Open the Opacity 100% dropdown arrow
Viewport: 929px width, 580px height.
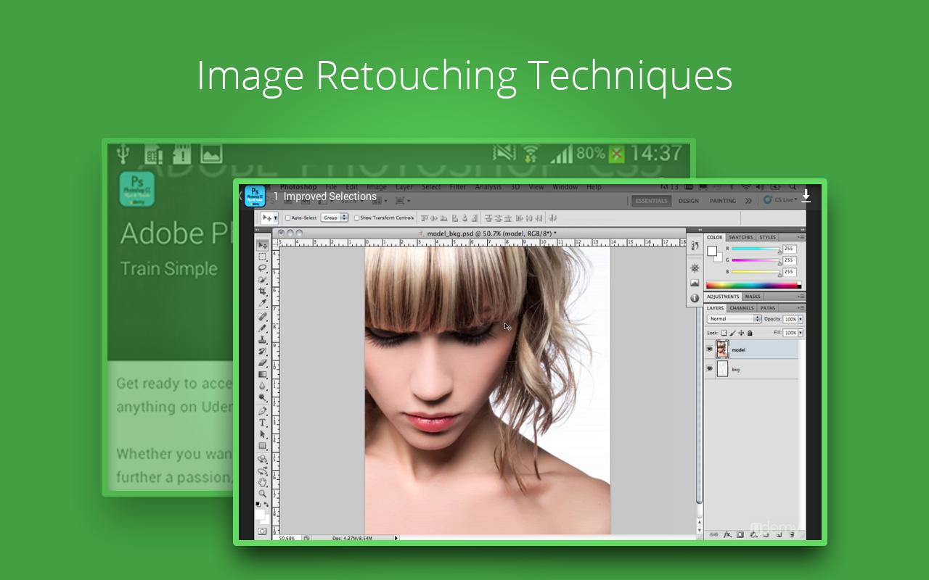[801, 319]
